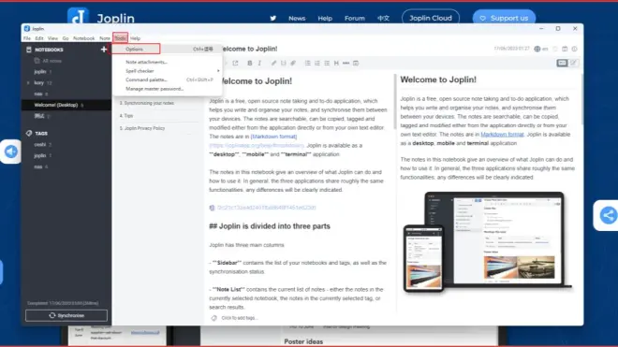618x347 pixels.
Task: Insert a numbered list
Action: click(317, 63)
